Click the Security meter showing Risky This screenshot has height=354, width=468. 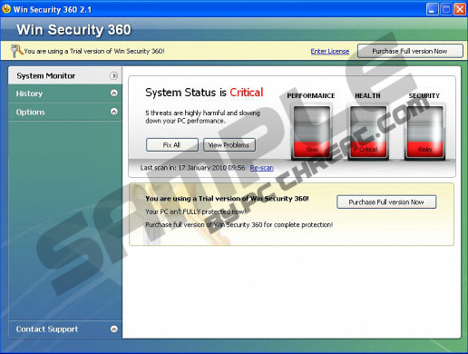tap(424, 132)
